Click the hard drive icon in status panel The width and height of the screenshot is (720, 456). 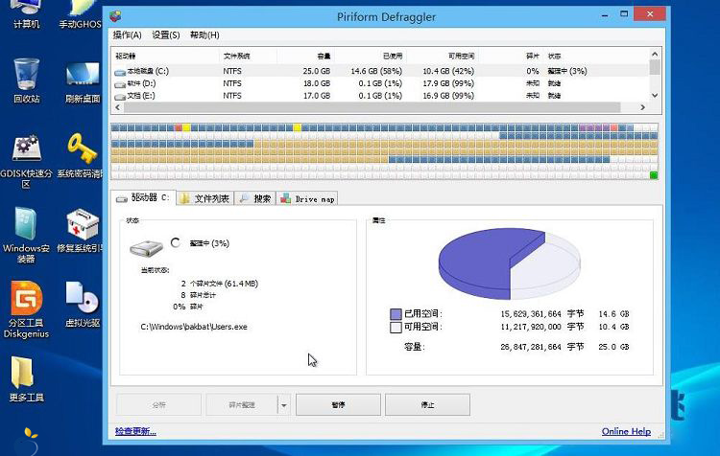[147, 248]
